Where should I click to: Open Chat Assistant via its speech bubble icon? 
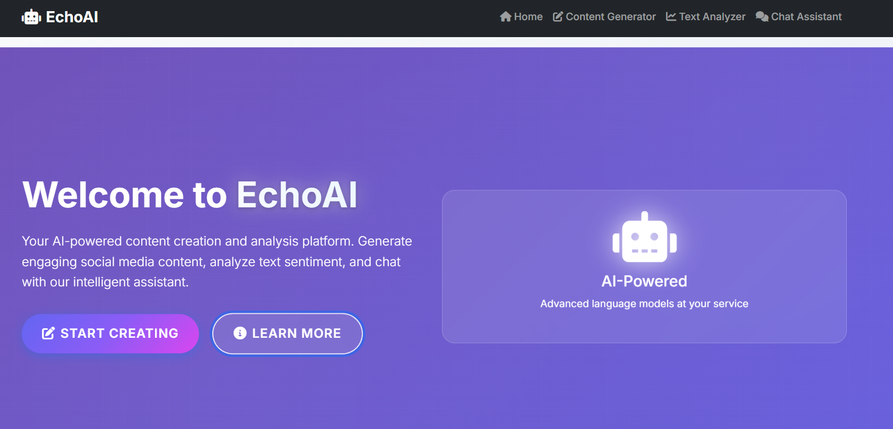761,16
